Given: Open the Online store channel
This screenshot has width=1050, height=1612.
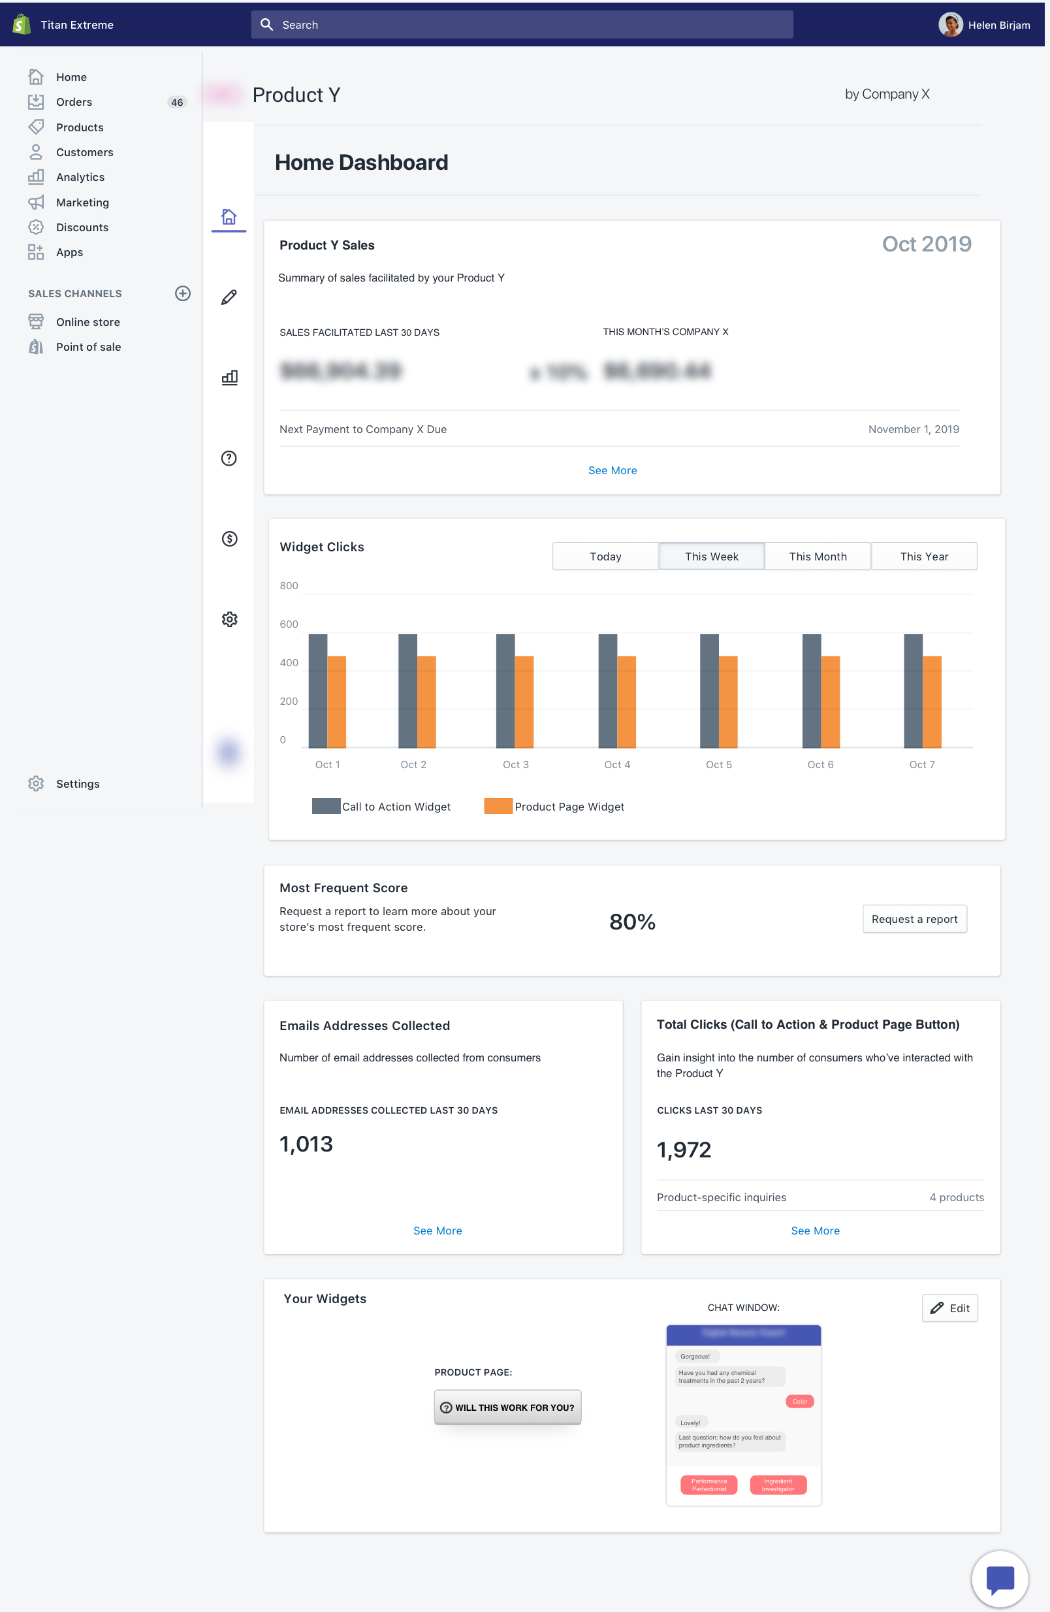Looking at the screenshot, I should point(74,322).
